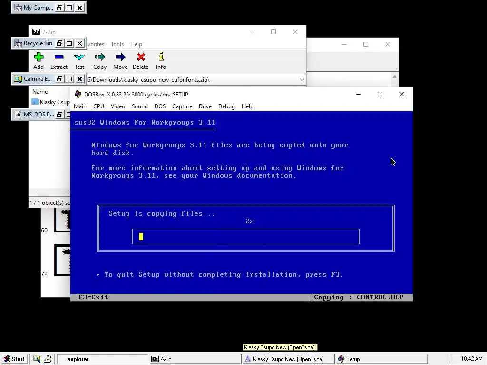The width and height of the screenshot is (487, 365).
Task: Restore the MS-DOS Prompt minimized window
Action: 59,115
